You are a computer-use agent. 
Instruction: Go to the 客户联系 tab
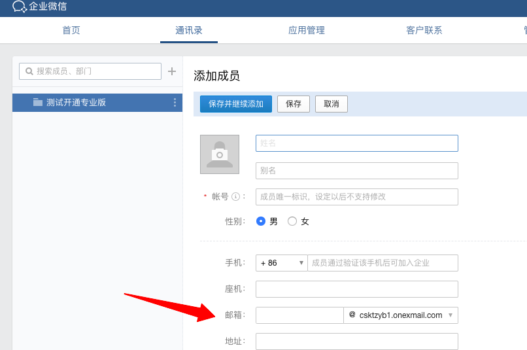pos(424,30)
